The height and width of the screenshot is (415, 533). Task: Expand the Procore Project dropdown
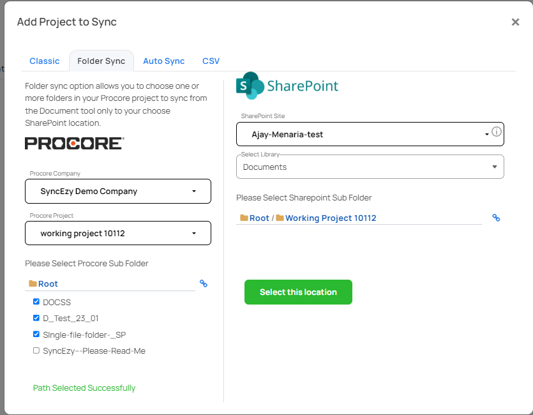pyautogui.click(x=118, y=233)
